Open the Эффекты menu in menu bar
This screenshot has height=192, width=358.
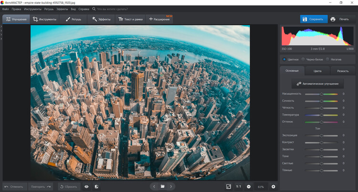click(62, 9)
